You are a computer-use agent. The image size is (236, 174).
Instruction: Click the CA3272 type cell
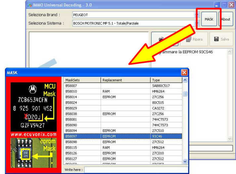tap(166, 108)
